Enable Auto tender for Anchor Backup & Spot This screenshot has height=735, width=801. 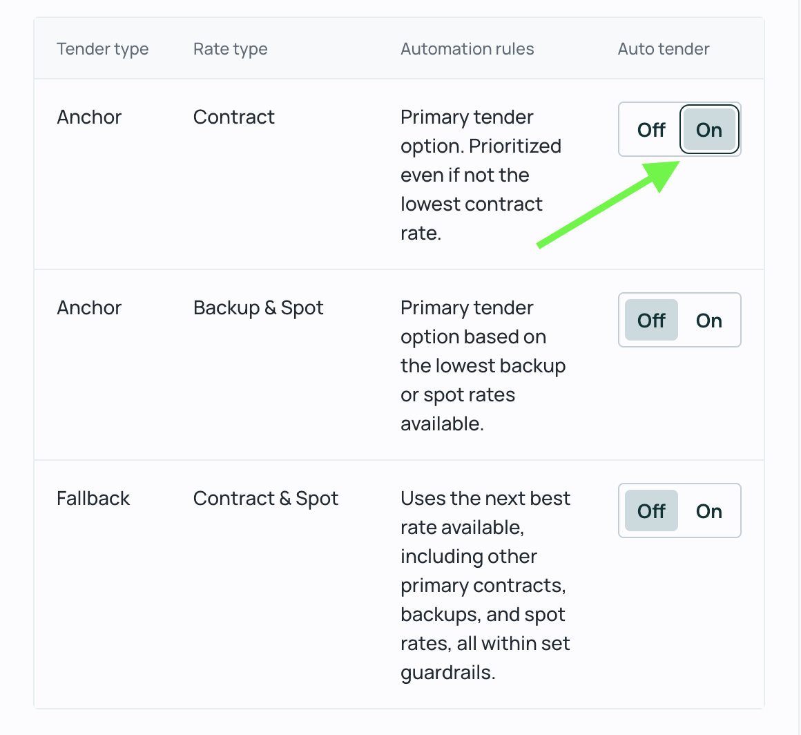[x=708, y=320]
